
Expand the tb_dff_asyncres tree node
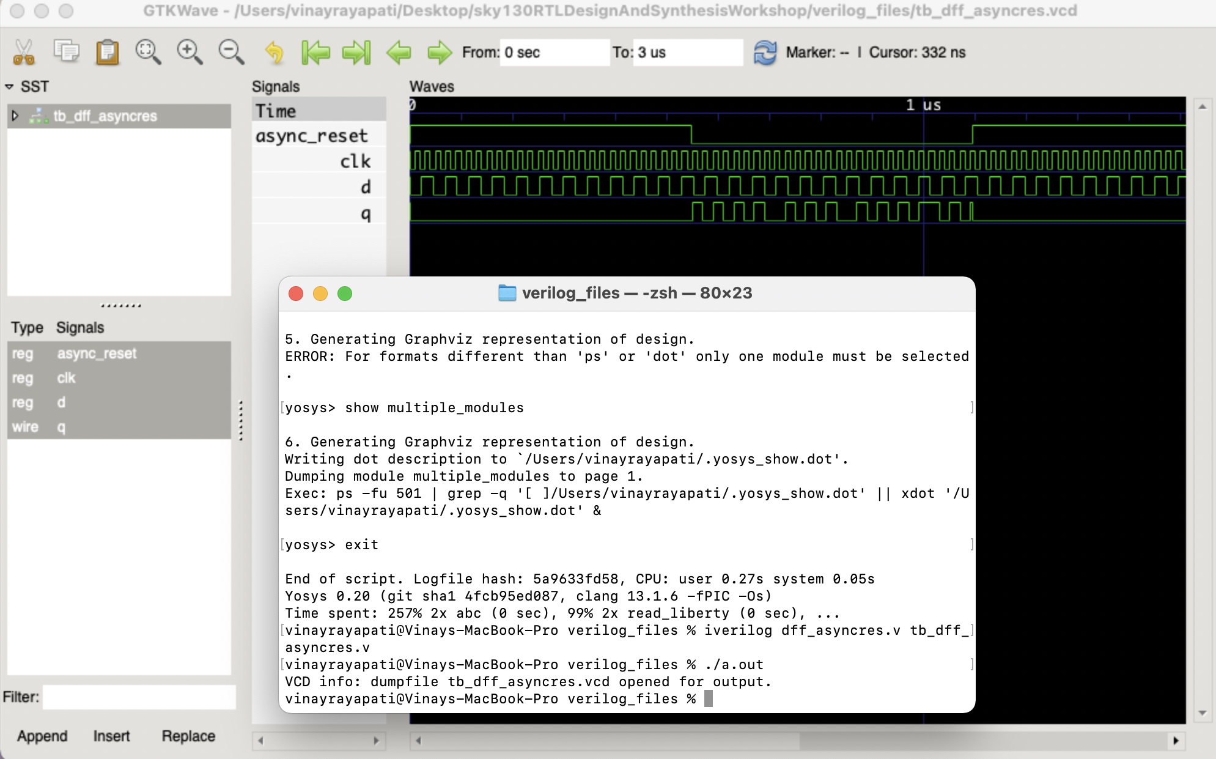[15, 116]
